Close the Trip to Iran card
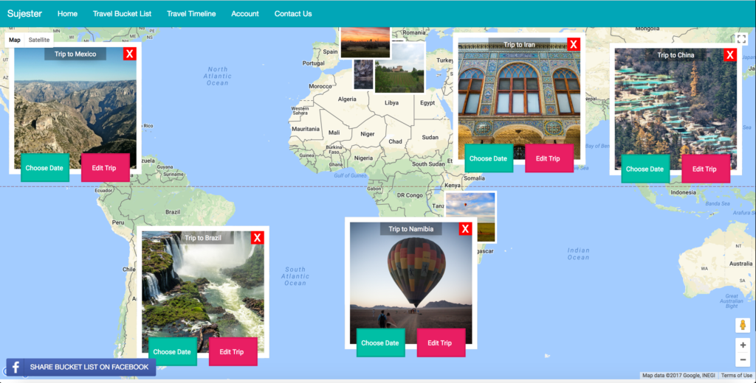 coord(573,45)
